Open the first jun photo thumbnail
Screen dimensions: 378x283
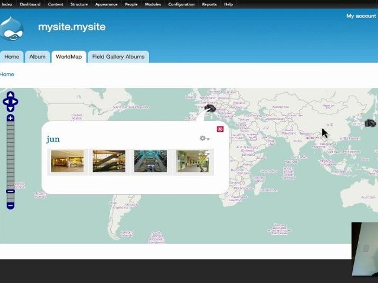point(67,161)
